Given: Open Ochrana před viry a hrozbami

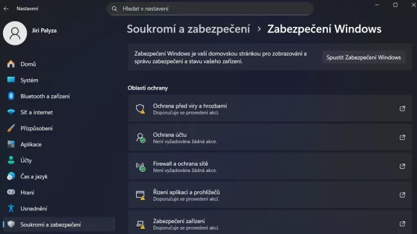Looking at the screenshot, I should (x=270, y=109).
